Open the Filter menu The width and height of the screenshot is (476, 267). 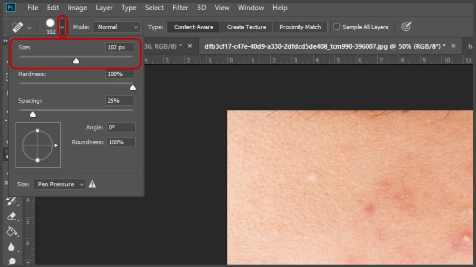point(180,8)
